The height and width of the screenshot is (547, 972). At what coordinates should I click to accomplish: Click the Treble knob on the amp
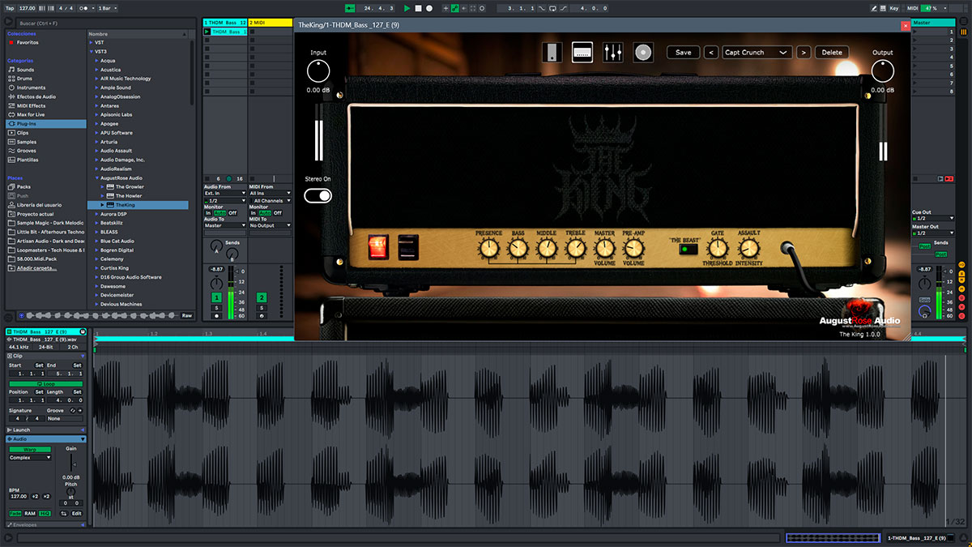[x=575, y=249]
